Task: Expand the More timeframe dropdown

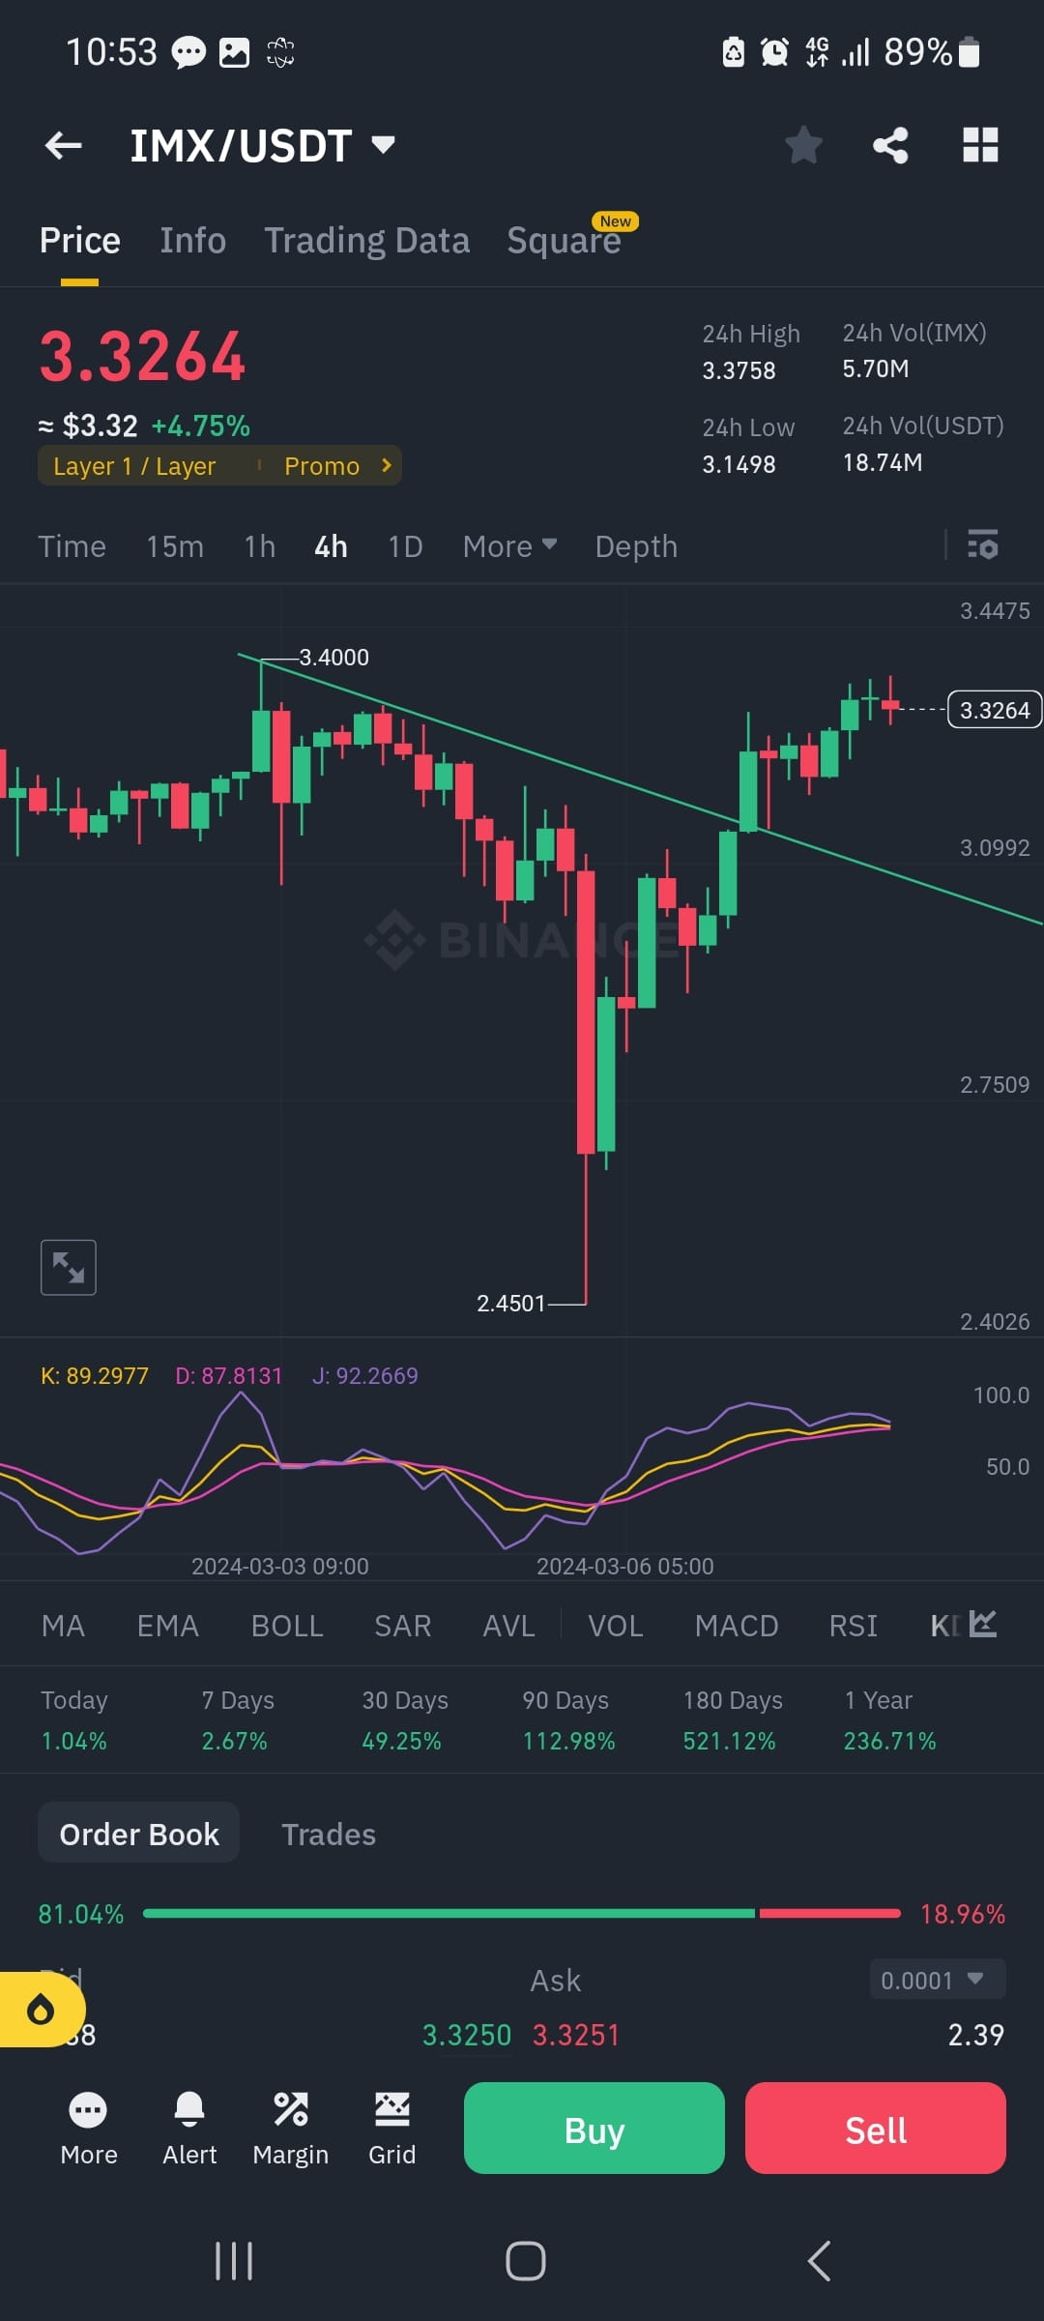Action: point(507,546)
